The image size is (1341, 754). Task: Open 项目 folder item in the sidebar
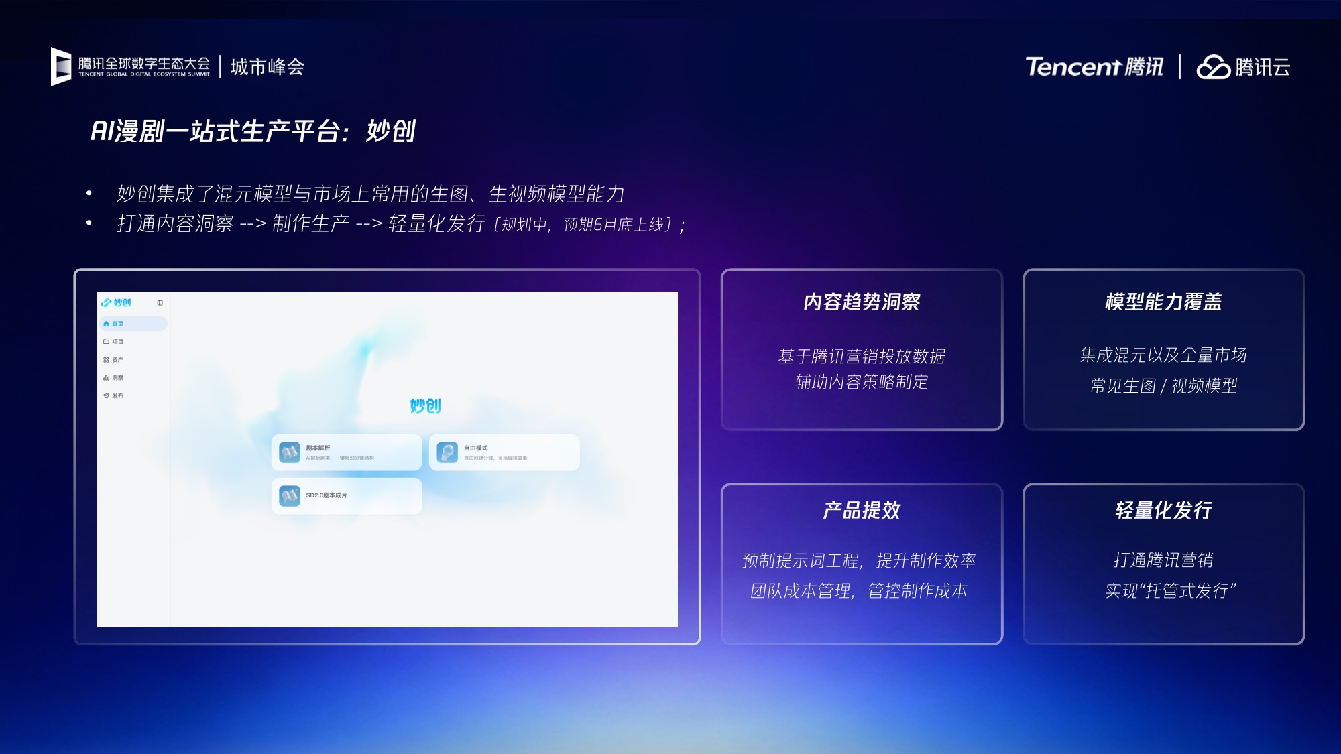click(133, 342)
